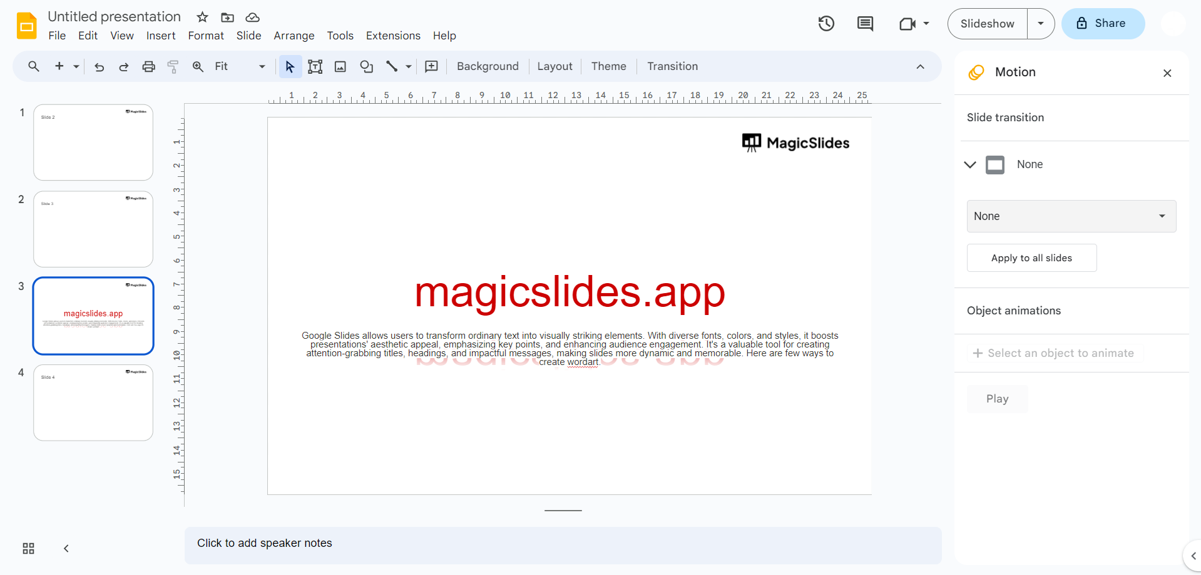This screenshot has width=1201, height=575.
Task: Hide the menus with up chevron
Action: tap(920, 66)
